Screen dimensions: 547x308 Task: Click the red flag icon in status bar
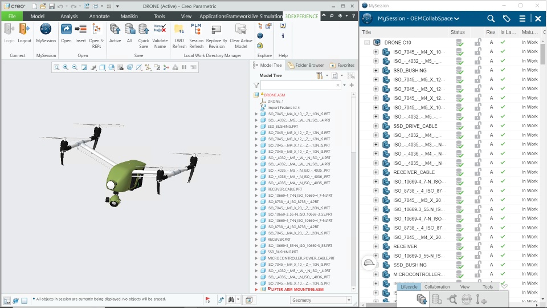coord(207,299)
